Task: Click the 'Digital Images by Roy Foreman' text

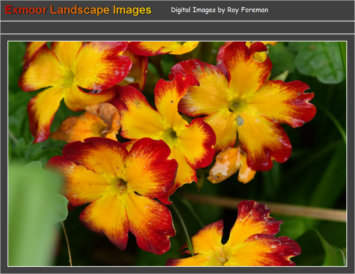Action: pos(220,10)
